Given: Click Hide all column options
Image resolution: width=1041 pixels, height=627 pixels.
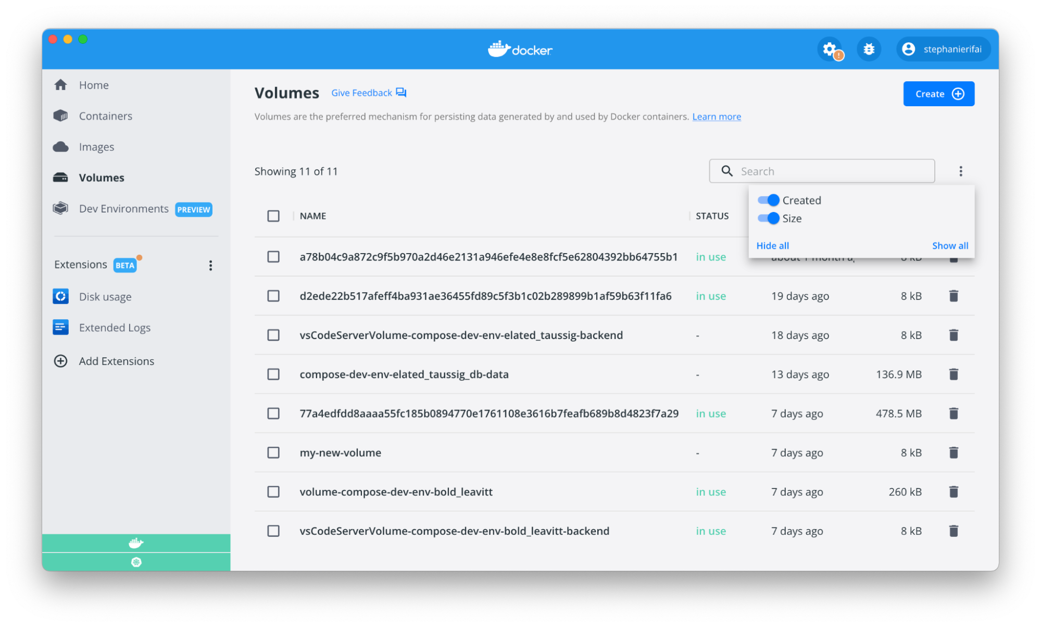Looking at the screenshot, I should coord(773,245).
